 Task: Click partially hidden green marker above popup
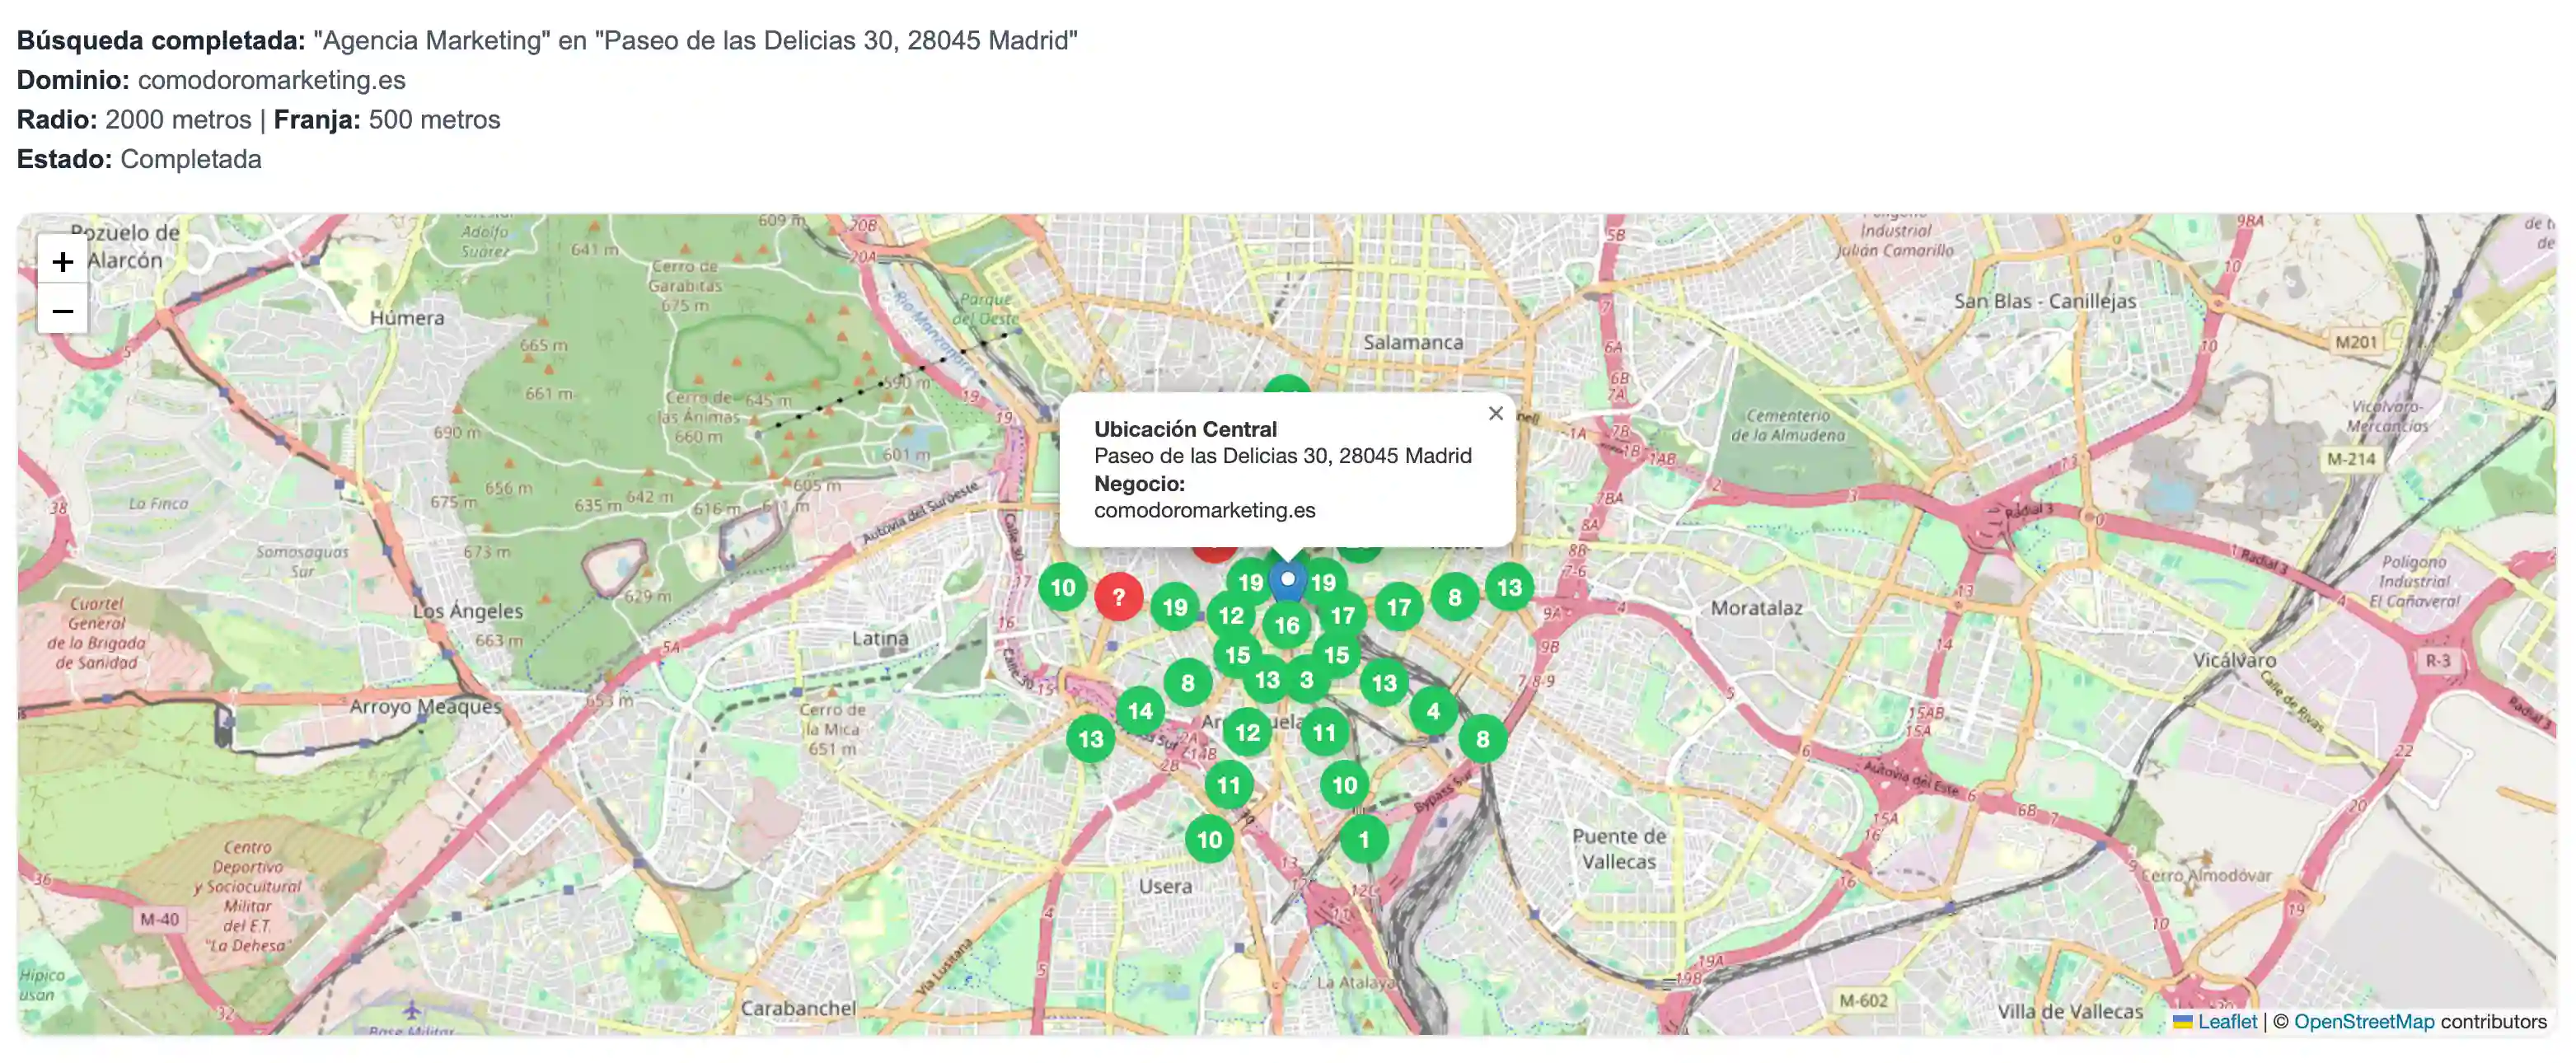pyautogui.click(x=1287, y=386)
